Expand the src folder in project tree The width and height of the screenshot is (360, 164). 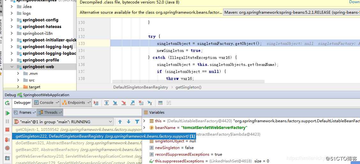tap(19, 80)
